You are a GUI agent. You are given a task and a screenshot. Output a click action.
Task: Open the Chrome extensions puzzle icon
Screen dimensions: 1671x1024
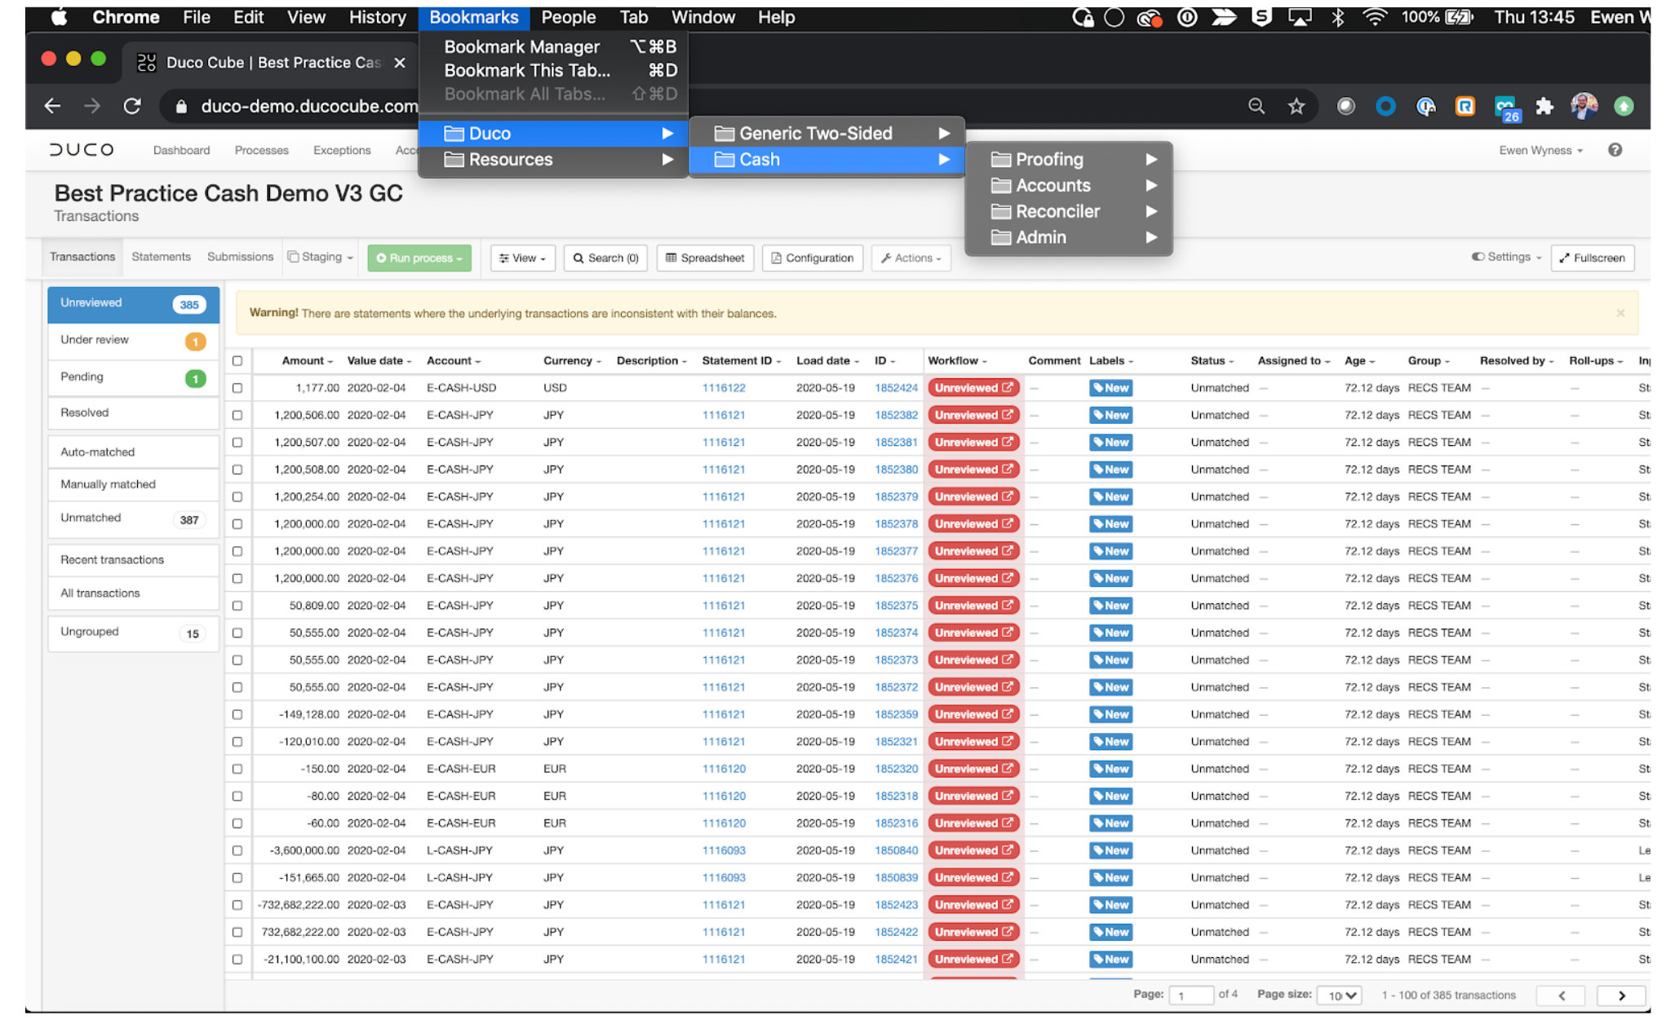tap(1544, 106)
